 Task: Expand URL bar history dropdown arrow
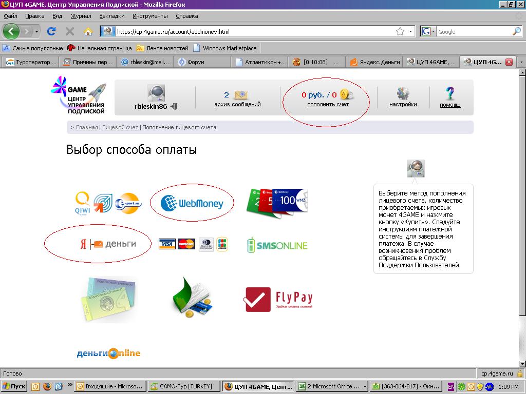[410, 32]
